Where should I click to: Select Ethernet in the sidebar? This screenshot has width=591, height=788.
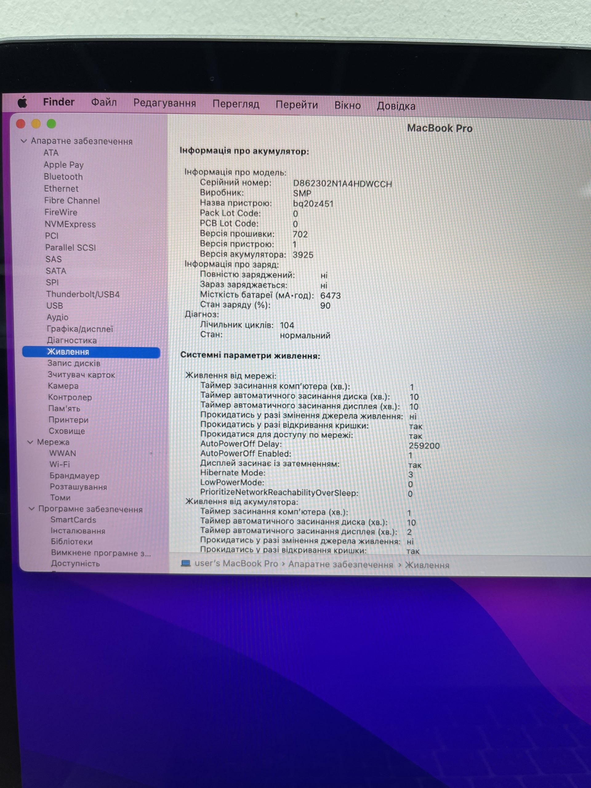(61, 189)
